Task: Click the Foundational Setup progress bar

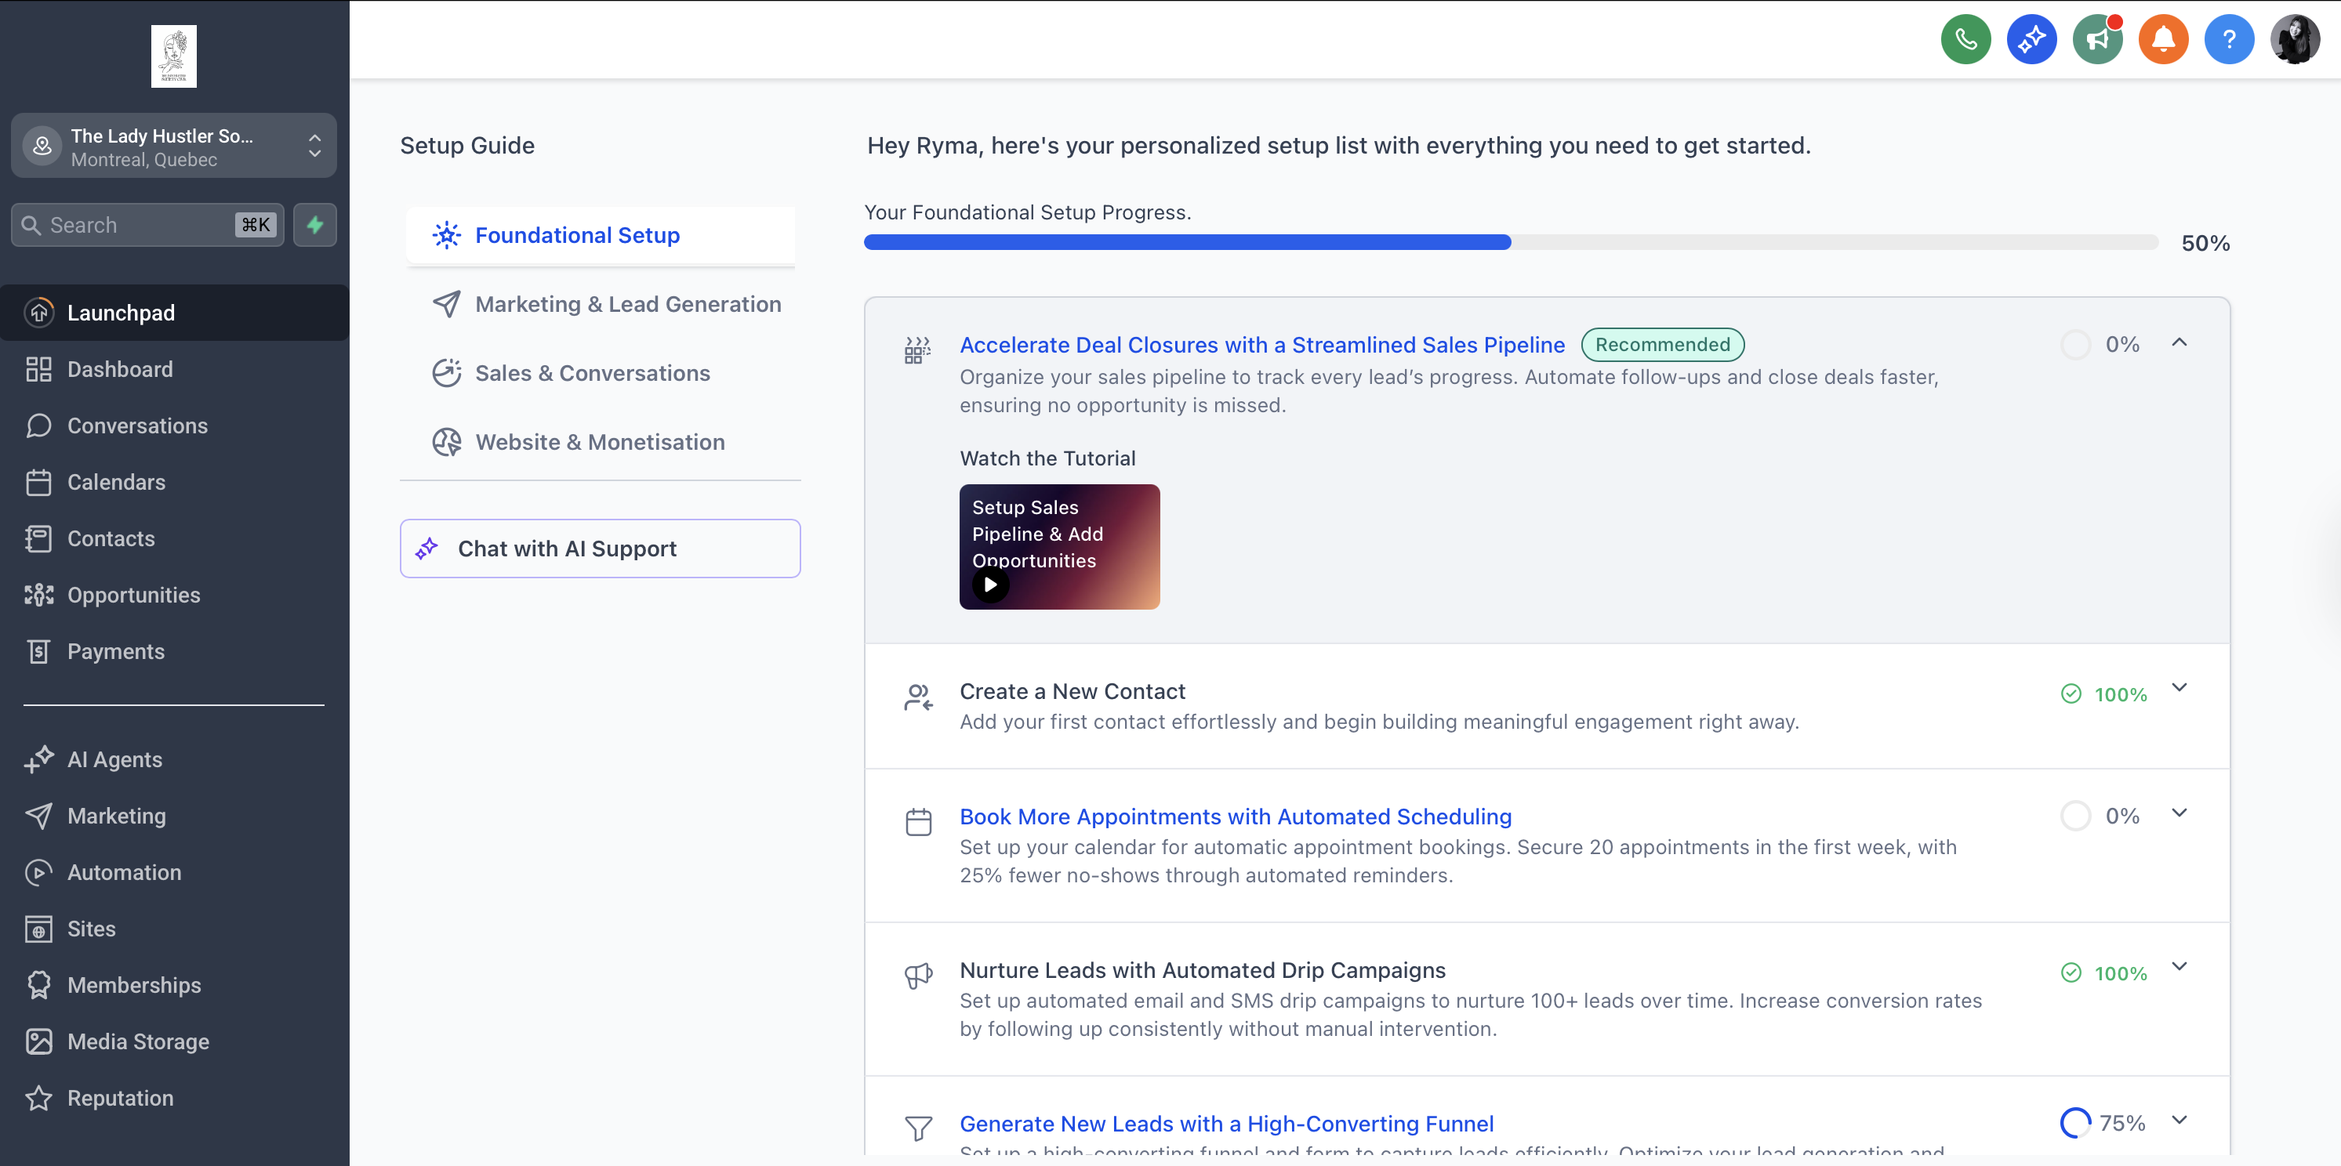Action: click(1511, 242)
